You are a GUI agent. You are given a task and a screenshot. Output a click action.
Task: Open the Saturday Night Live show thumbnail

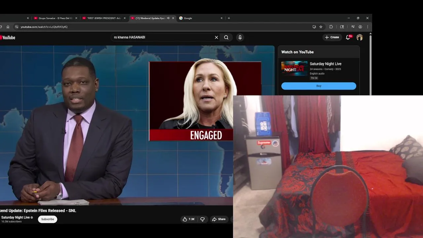pyautogui.click(x=294, y=68)
